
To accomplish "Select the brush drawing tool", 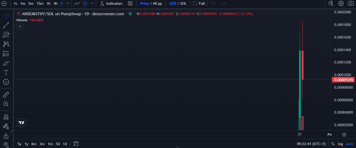I will [6, 63].
